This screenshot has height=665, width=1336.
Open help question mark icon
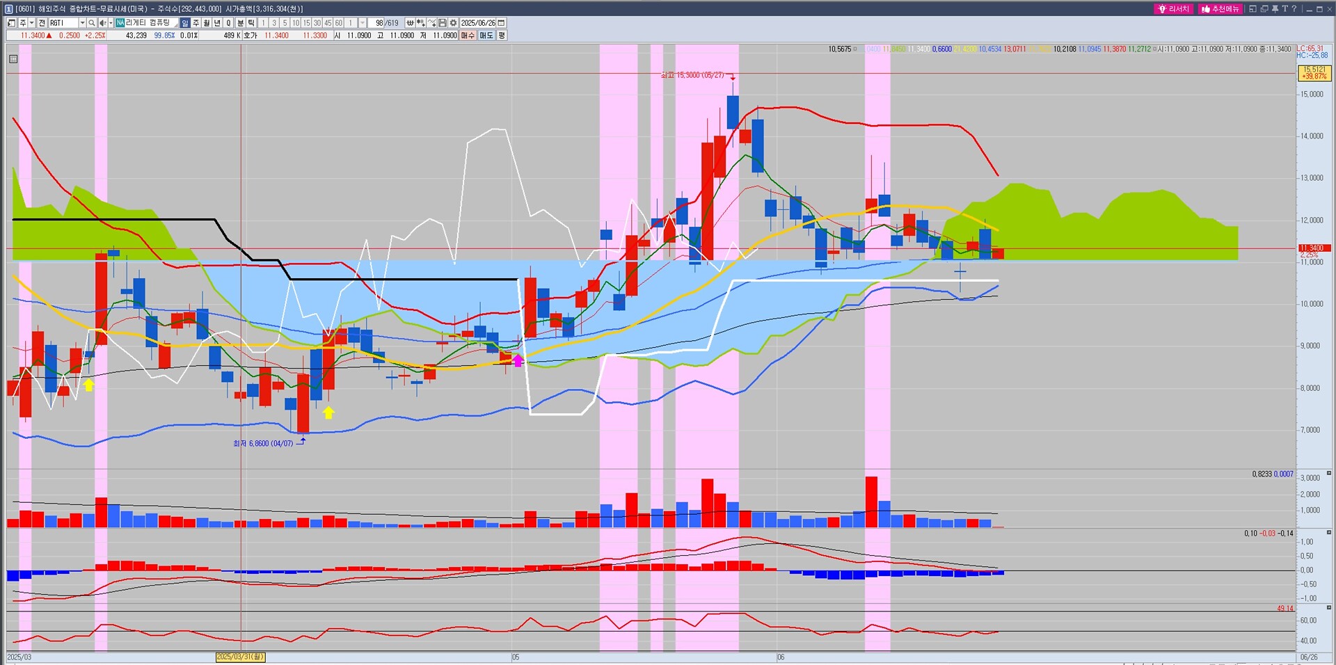coord(1294,9)
